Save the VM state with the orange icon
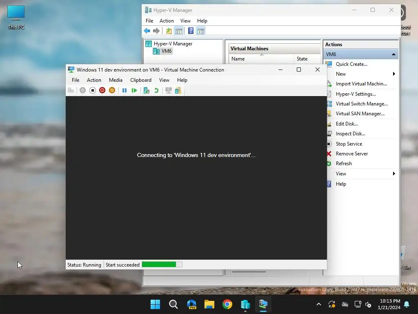The height and width of the screenshot is (314, 418). pyautogui.click(x=112, y=90)
